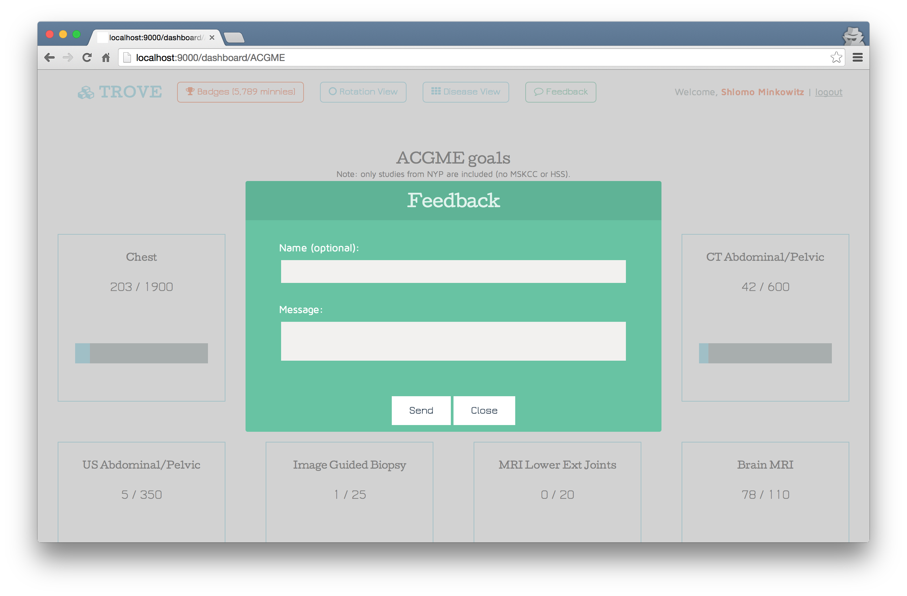This screenshot has height=596, width=907.
Task: Click the TROVE logo icon
Action: point(86,93)
